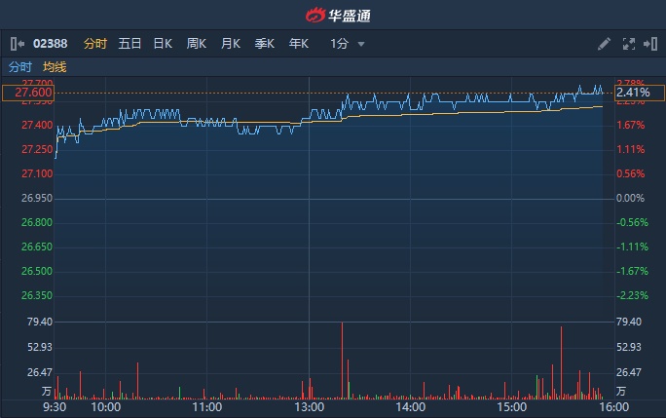
Task: Click stock code 02388
Action: coord(50,44)
